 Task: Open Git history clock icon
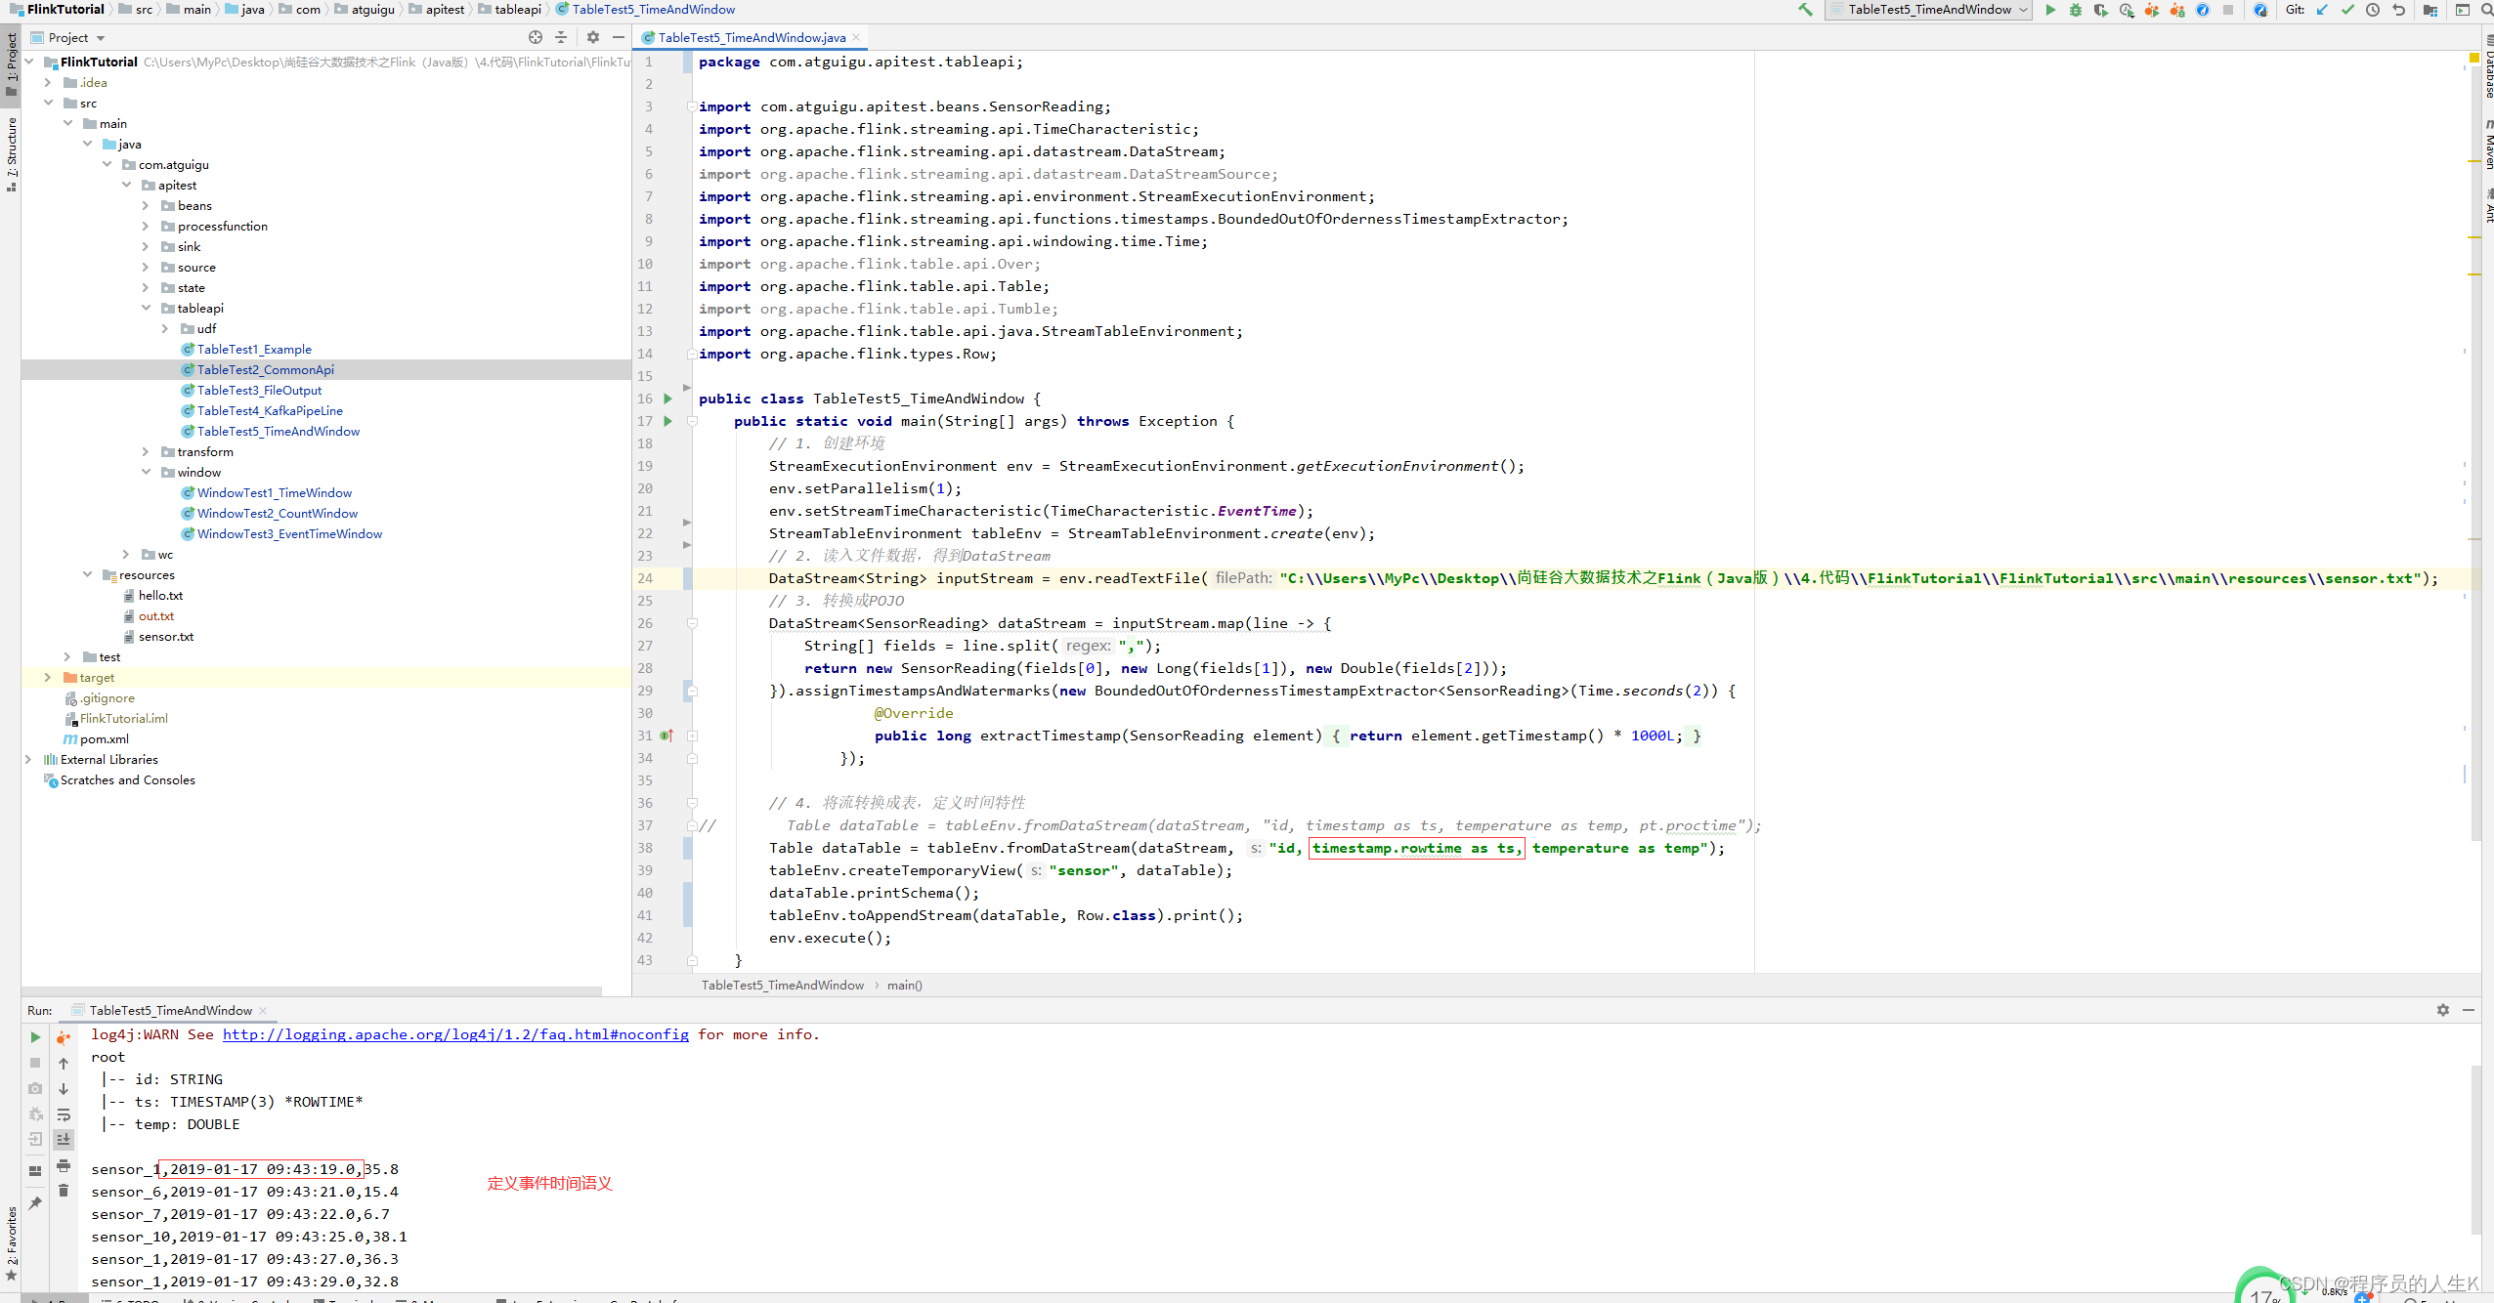(2373, 10)
